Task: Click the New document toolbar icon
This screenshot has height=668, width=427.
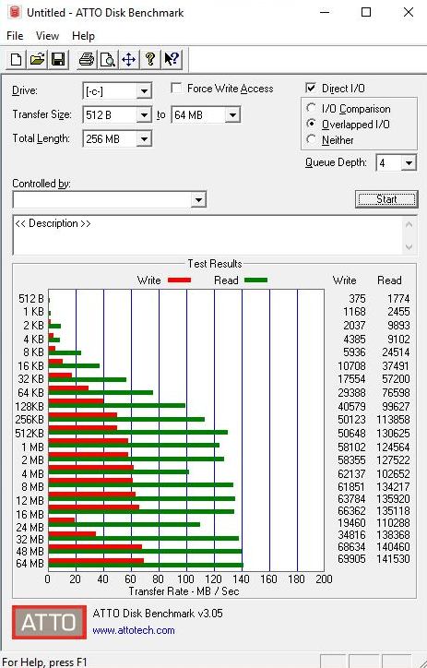Action: click(17, 59)
